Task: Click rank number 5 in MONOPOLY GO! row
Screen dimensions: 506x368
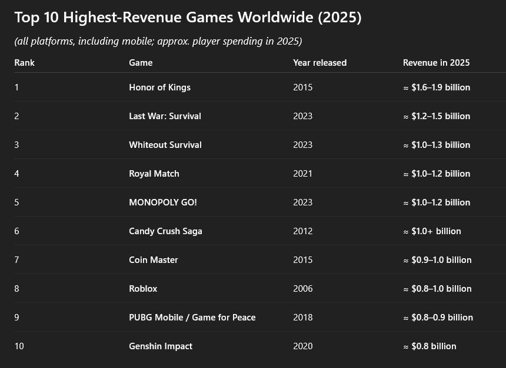Action: [17, 202]
